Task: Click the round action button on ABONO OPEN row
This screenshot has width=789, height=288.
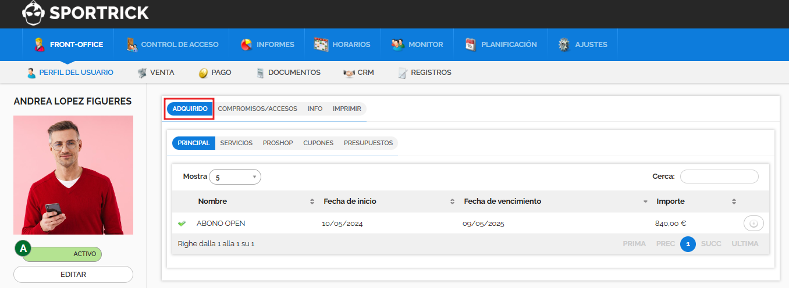Action: 754,223
